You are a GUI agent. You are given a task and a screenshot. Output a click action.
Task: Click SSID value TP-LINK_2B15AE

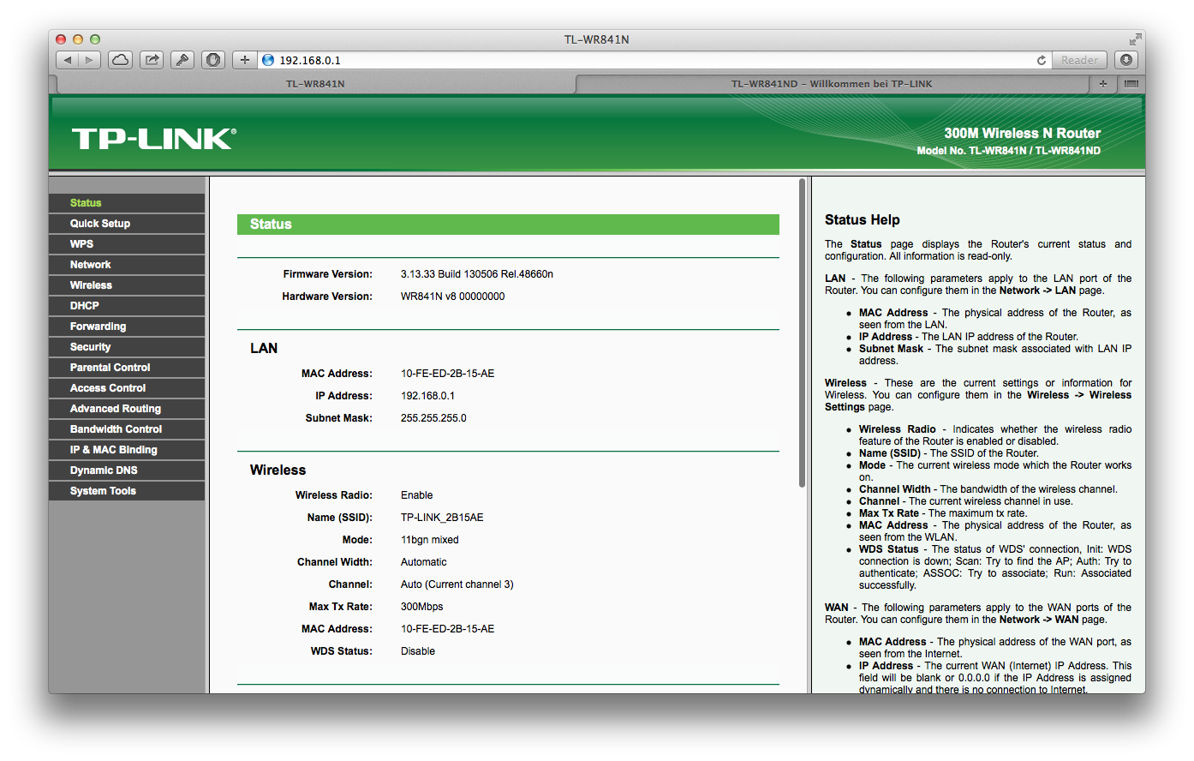(442, 518)
